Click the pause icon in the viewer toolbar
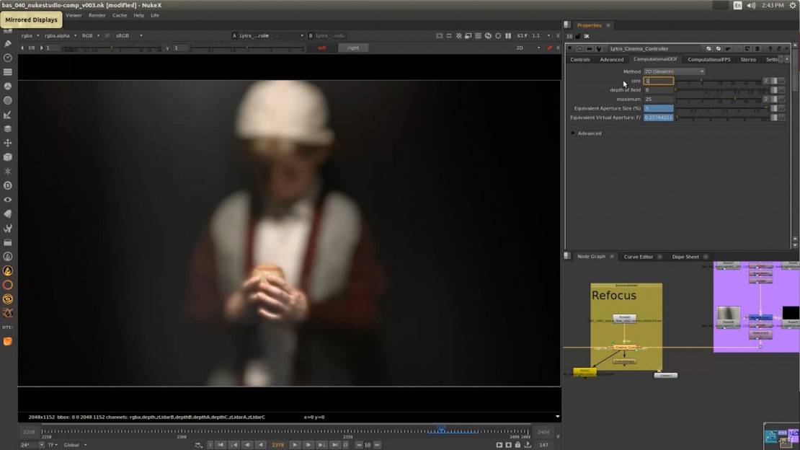The width and height of the screenshot is (800, 450). click(x=508, y=35)
